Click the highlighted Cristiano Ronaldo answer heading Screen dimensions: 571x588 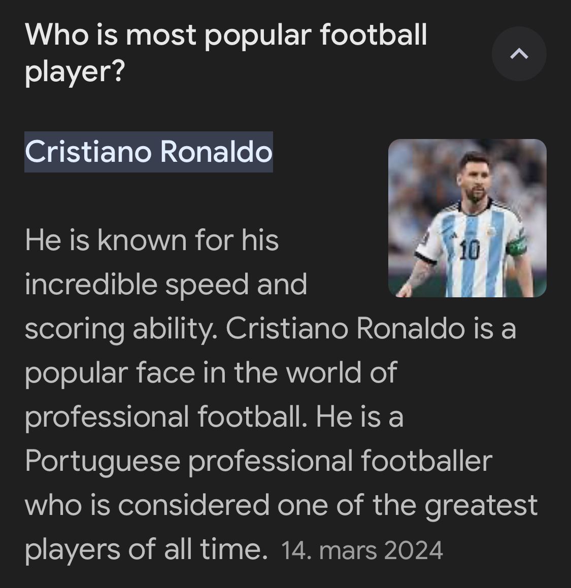pos(148,152)
